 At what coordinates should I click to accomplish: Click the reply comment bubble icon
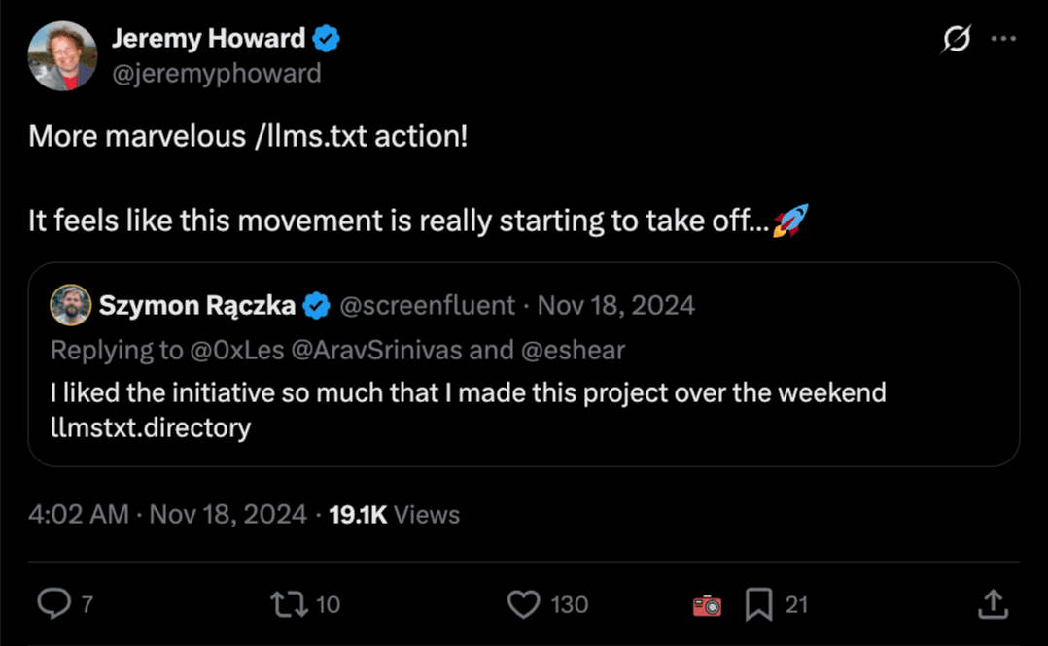click(52, 604)
